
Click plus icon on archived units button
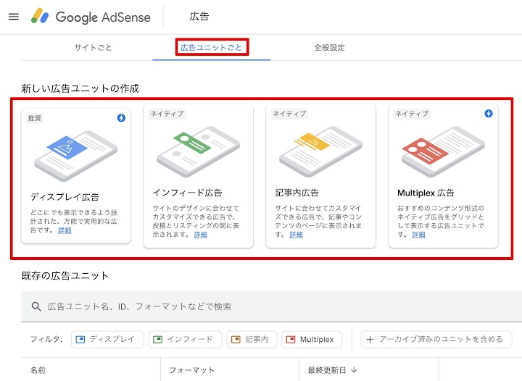(370, 340)
